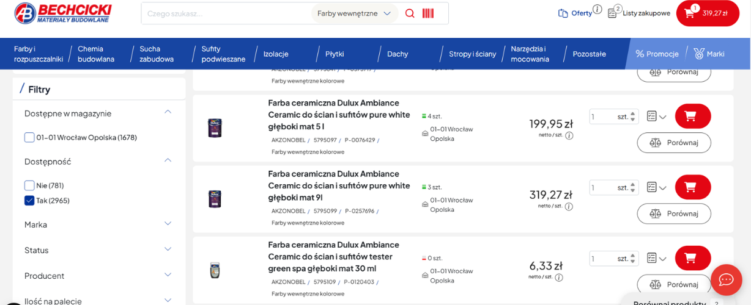Open the red chat bubble icon
This screenshot has width=751, height=305.
click(x=727, y=280)
